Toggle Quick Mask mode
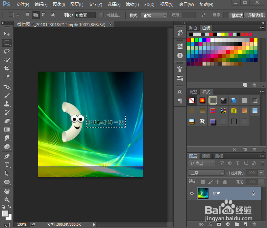267x228 pixels. pyautogui.click(x=7, y=225)
